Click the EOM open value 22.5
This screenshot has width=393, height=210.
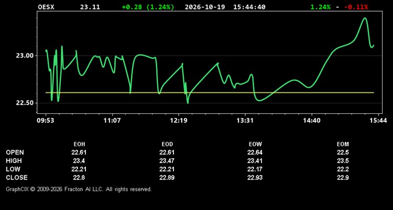tap(343, 152)
